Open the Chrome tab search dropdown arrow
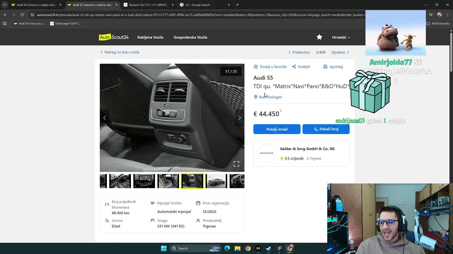 tap(5, 5)
